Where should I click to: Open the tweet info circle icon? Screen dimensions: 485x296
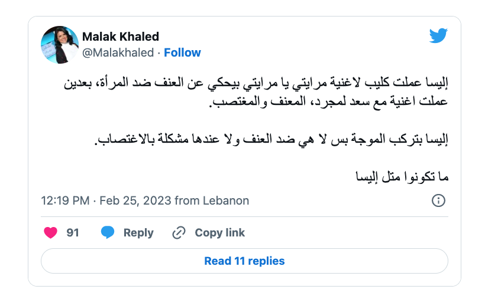point(438,200)
